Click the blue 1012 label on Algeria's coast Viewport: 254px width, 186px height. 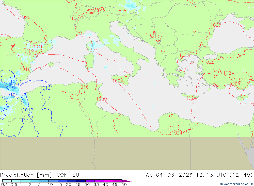click(45, 88)
